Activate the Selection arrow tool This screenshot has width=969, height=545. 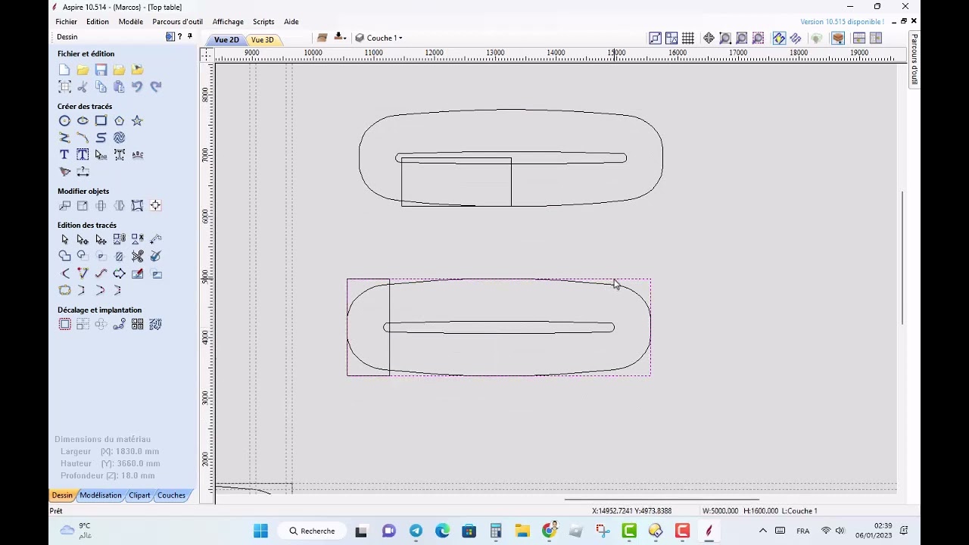click(x=64, y=239)
